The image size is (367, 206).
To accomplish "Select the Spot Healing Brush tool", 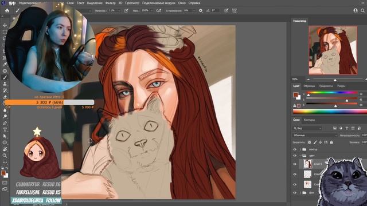I will coord(5,71).
